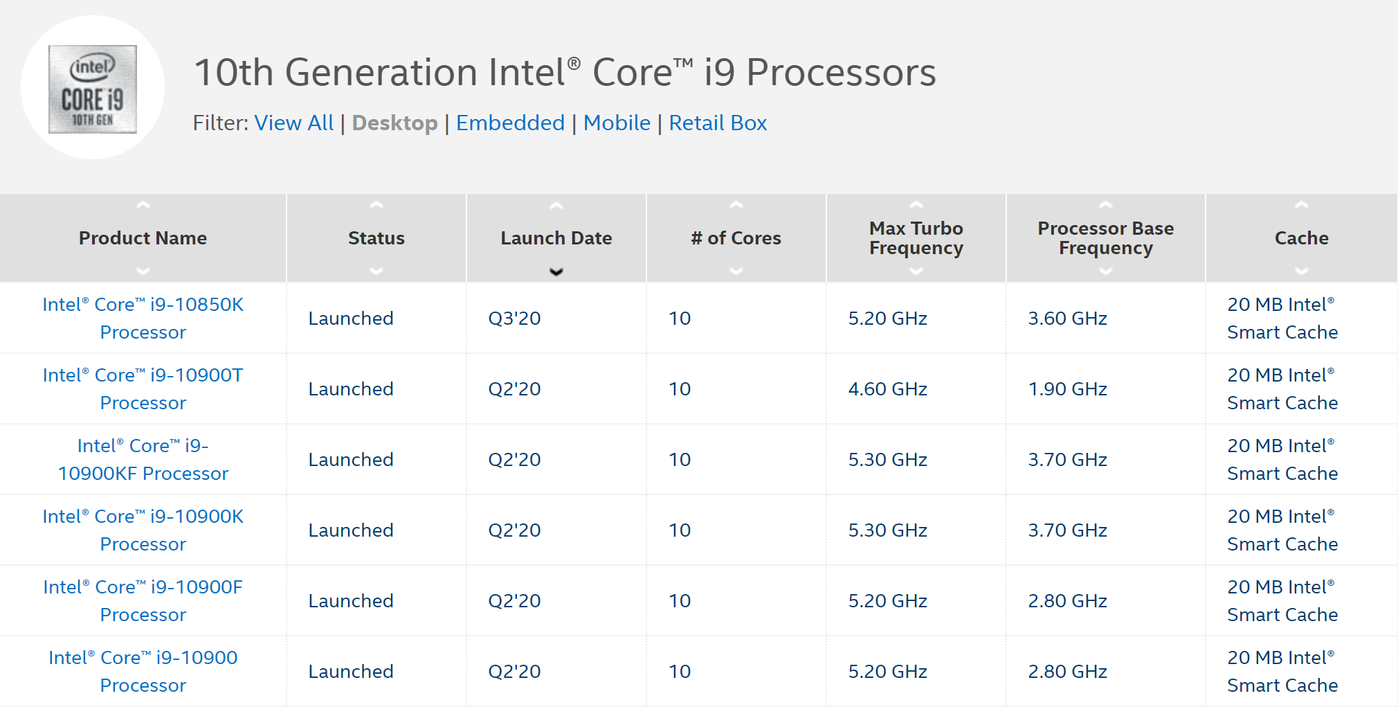
Task: Click the # of Cores column header
Action: point(736,238)
